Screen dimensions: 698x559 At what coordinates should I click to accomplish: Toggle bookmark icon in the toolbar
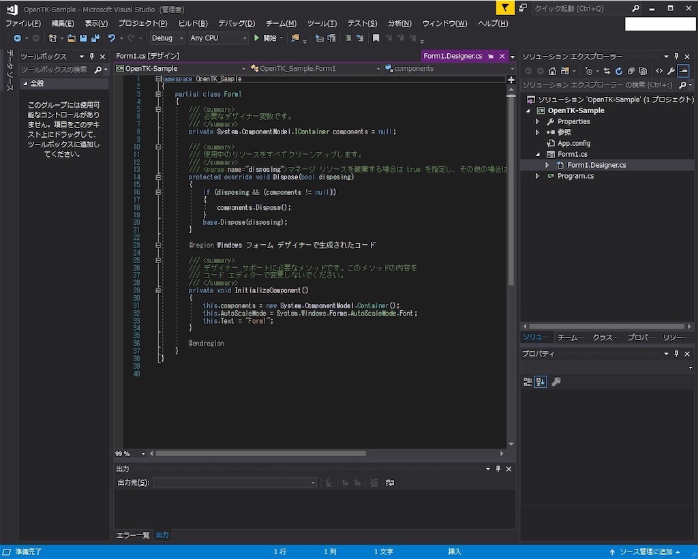376,38
